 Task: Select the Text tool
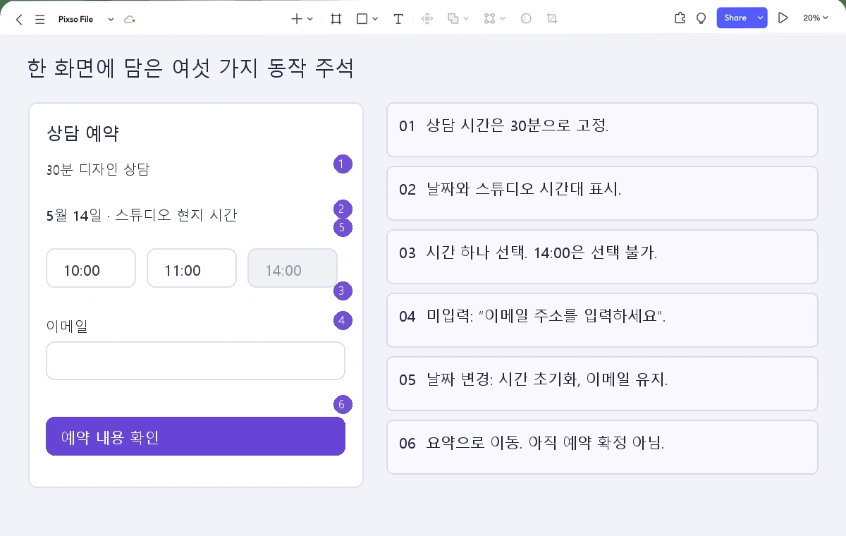point(398,19)
